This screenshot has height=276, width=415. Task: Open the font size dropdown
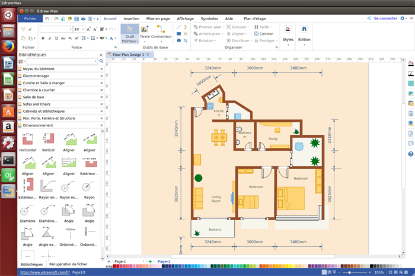click(x=83, y=29)
